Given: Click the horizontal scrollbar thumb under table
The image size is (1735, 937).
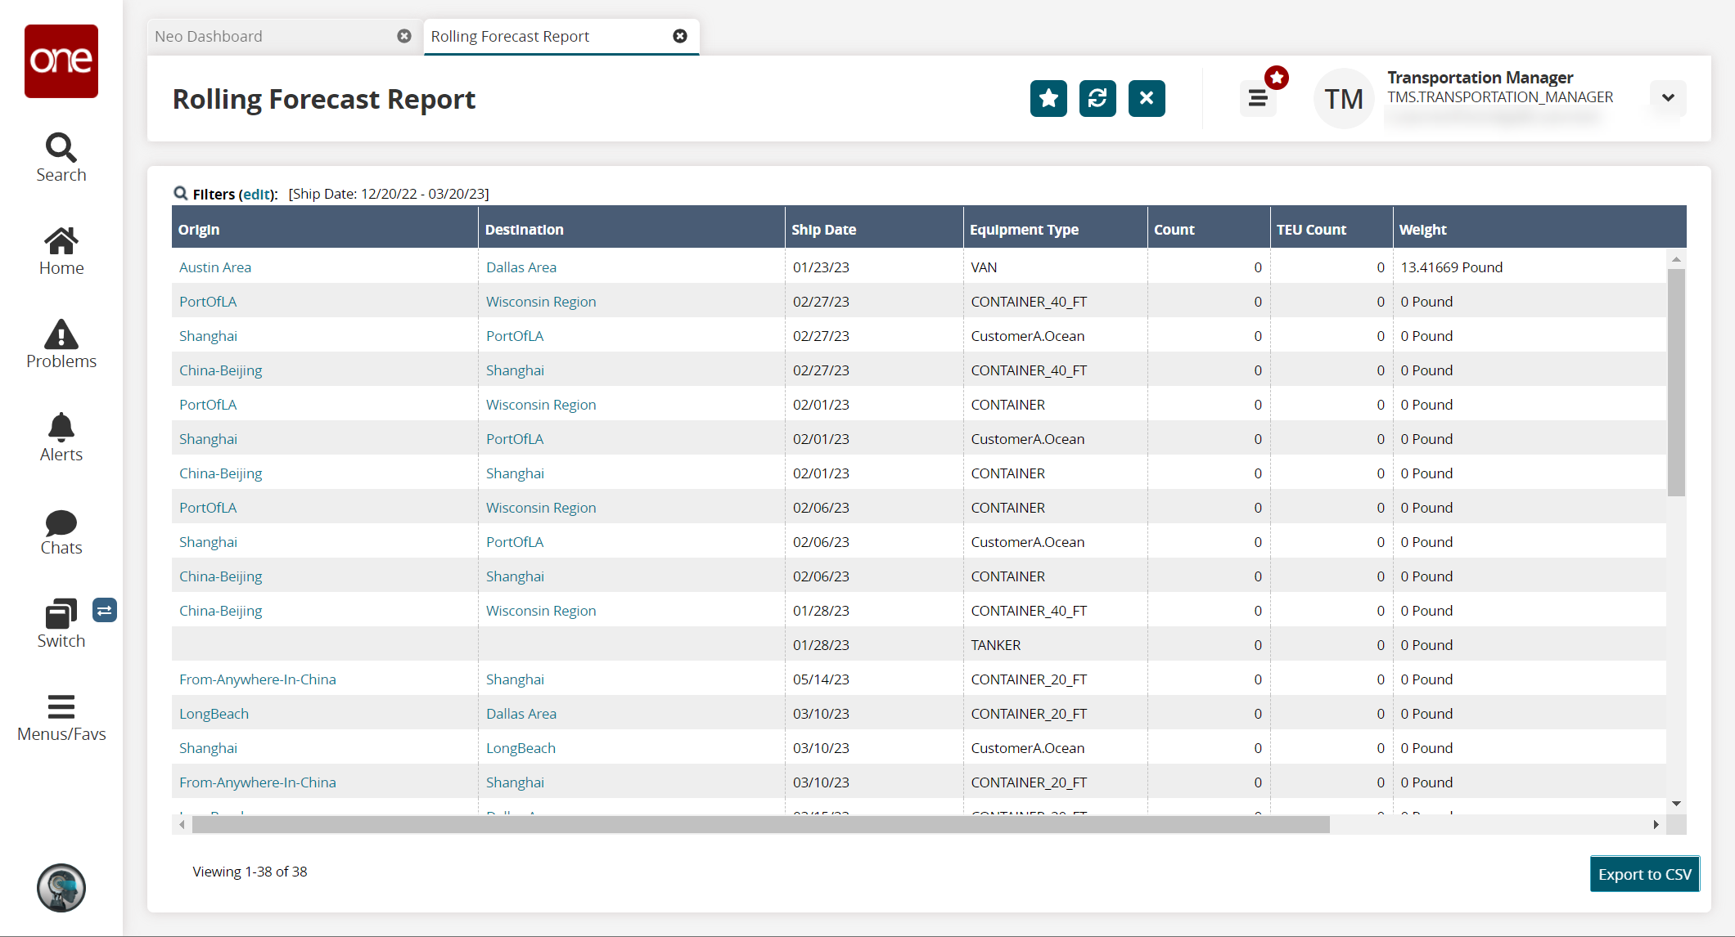Looking at the screenshot, I should (760, 825).
